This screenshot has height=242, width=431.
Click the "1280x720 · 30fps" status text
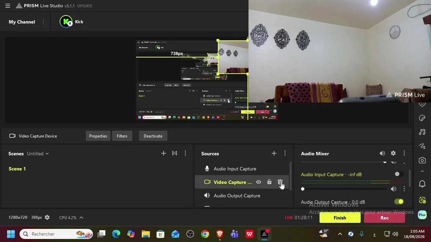[x=25, y=217]
